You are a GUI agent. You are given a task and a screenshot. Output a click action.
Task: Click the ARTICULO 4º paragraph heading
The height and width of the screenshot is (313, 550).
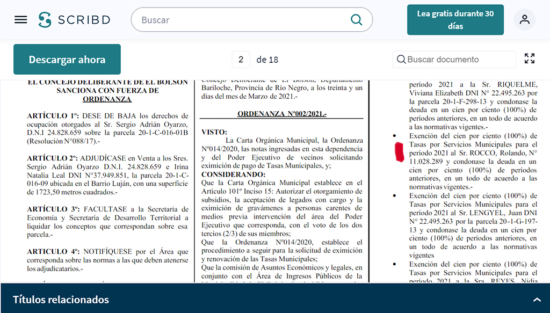pos(53,252)
